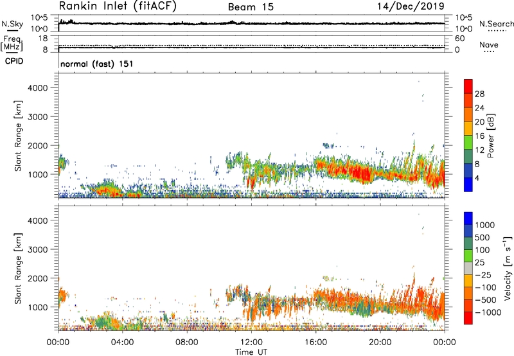Click the strong red echo near 19:00 in power panel
This screenshot has width=514, height=356.
360,173
